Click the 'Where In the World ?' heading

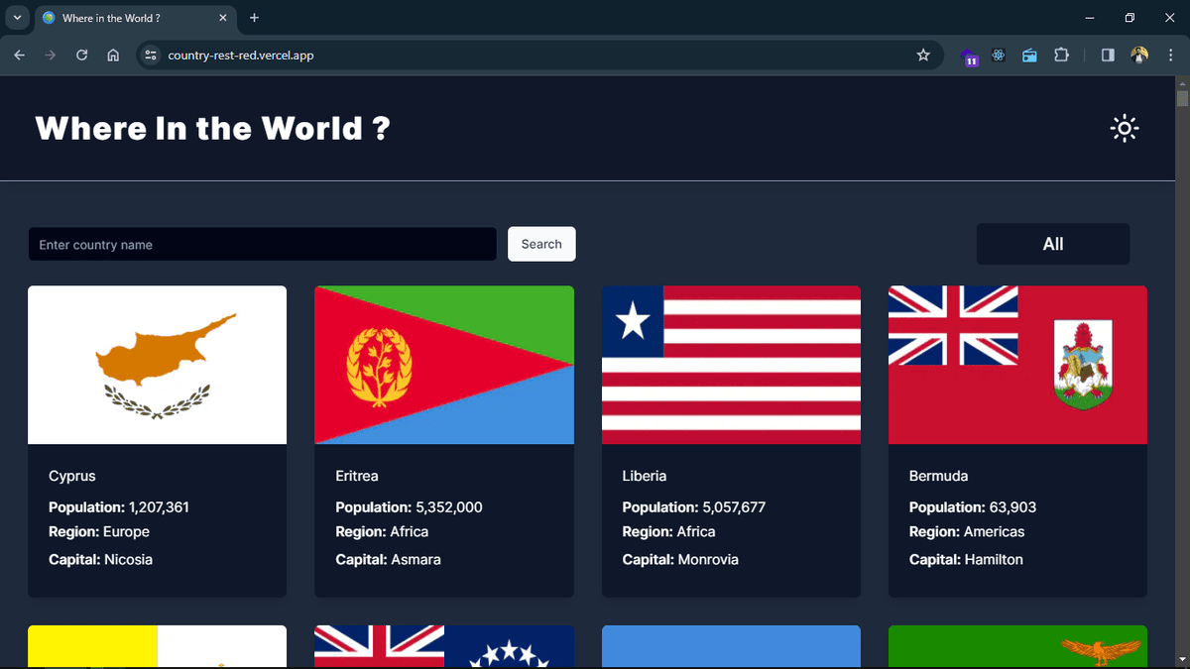click(212, 128)
